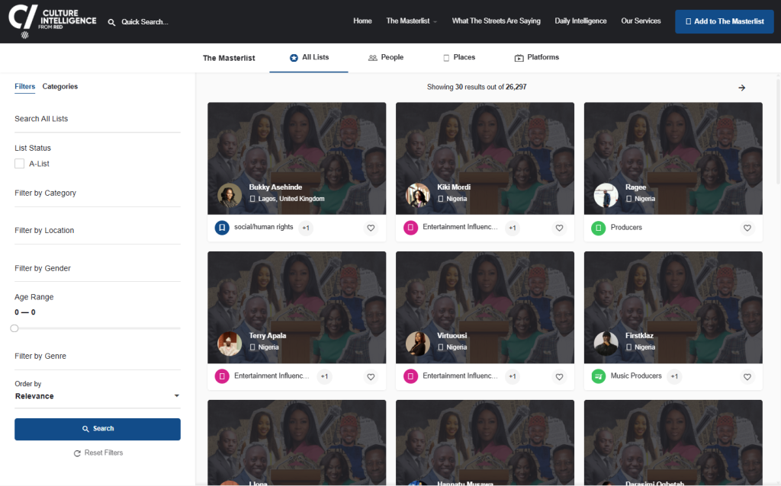Screen dimensions: 781x486
Task: Select the Categories sidebar tab
Action: (x=59, y=87)
